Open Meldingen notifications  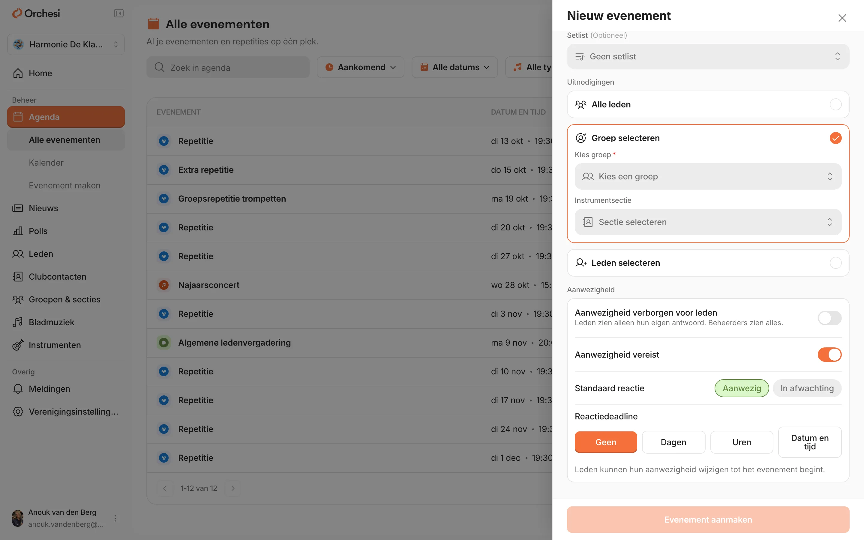[x=66, y=389]
